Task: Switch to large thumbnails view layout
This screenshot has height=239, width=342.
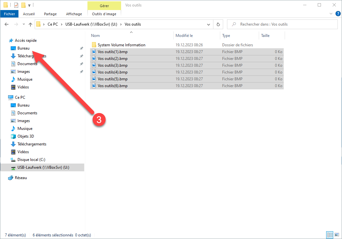Action: coord(337,235)
